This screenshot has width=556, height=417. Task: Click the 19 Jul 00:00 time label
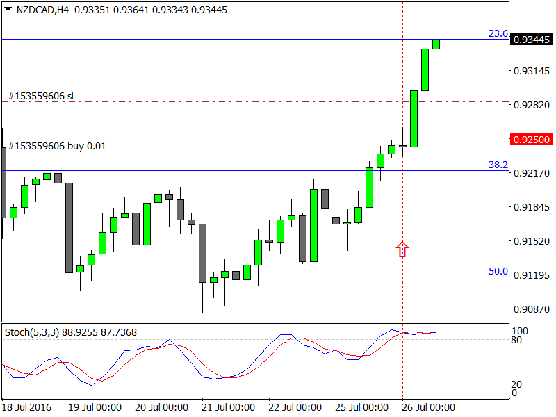pos(95,407)
